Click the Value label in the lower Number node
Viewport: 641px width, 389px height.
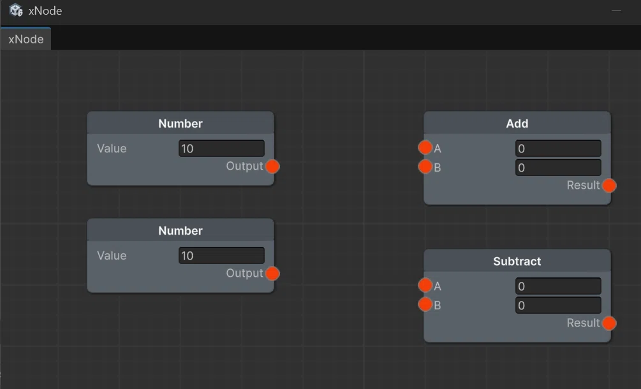(112, 255)
